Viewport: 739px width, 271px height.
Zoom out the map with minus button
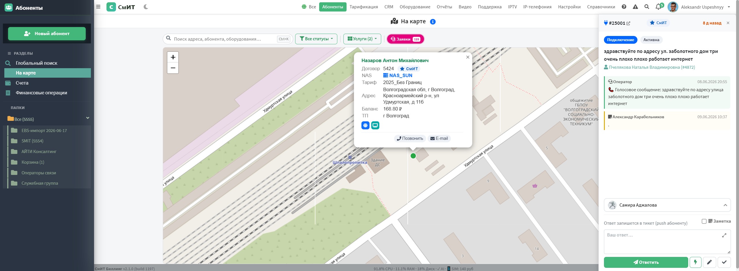coord(173,68)
